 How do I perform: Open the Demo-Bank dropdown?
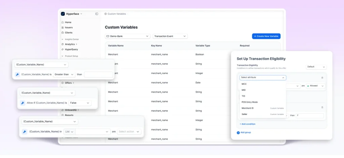[x=127, y=36]
